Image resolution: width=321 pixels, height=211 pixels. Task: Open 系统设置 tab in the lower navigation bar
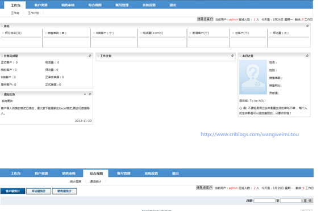151,174
